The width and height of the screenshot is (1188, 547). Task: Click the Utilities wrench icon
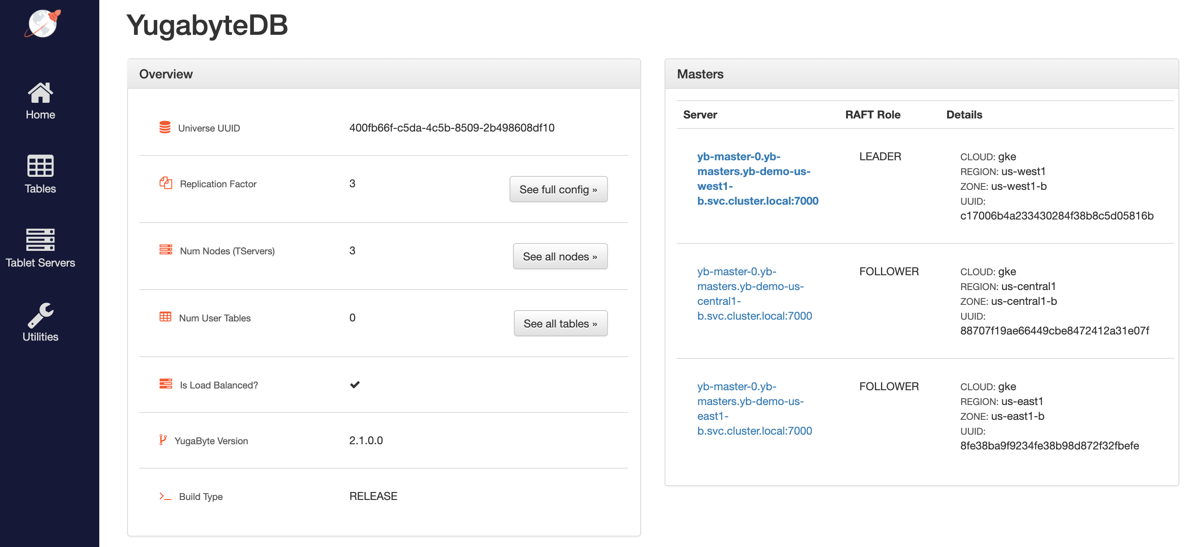coord(40,315)
